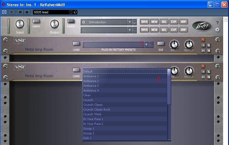Click the VST logo on second module
The image size is (229, 145).
(20, 68)
